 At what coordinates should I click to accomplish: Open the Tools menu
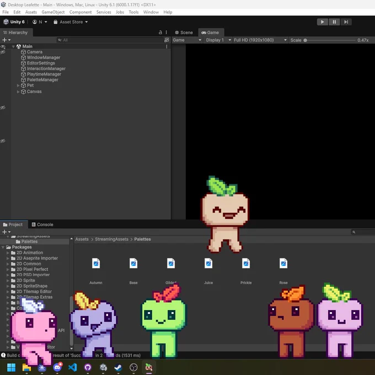(x=133, y=12)
